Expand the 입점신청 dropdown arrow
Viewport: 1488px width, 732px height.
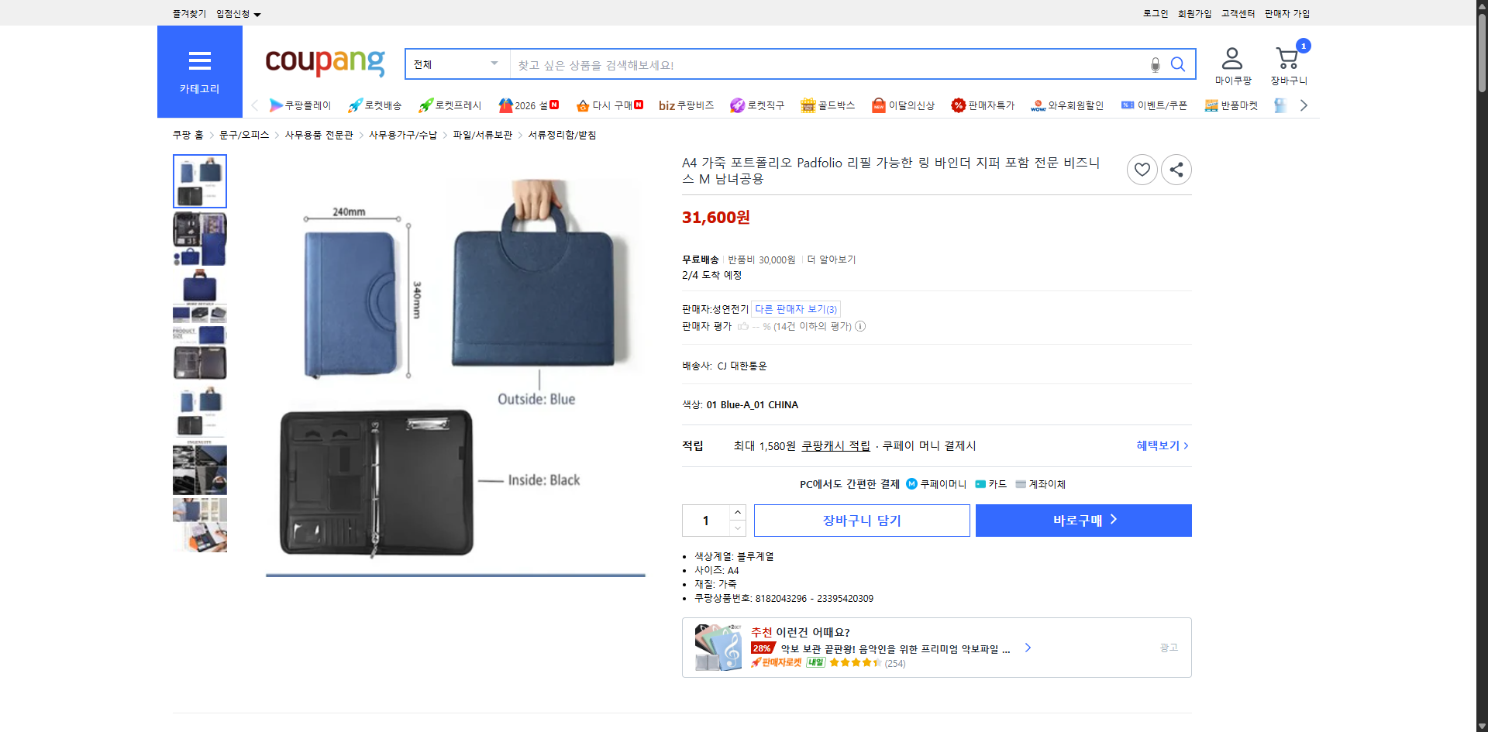(x=258, y=13)
